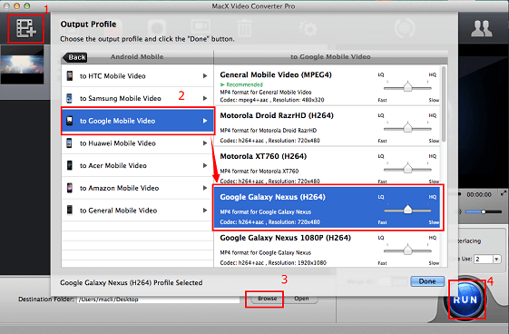Click Browse for destination folder
509x334 pixels.
267,299
